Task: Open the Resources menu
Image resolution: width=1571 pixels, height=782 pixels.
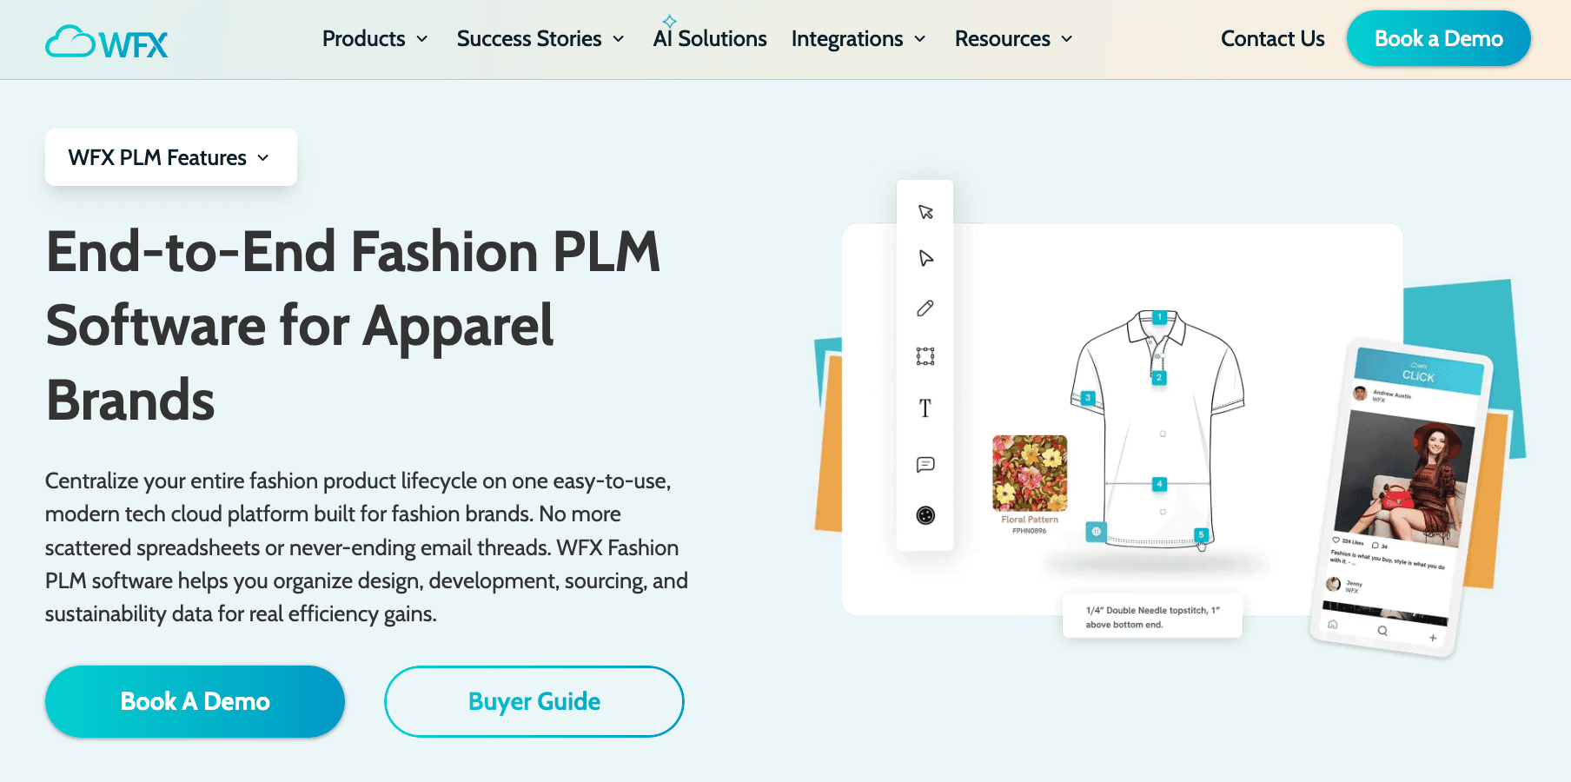Action: pos(1013,39)
